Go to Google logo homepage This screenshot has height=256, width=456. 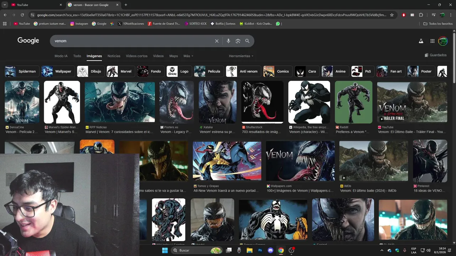tap(28, 41)
